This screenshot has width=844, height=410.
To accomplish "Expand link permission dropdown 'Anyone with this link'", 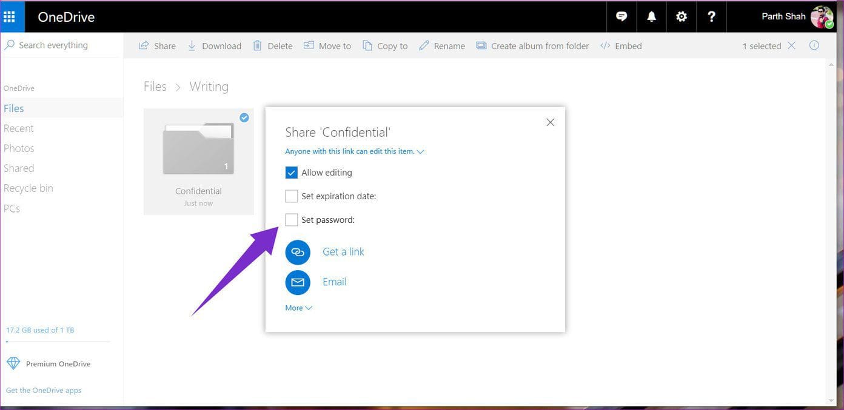I will pyautogui.click(x=355, y=151).
